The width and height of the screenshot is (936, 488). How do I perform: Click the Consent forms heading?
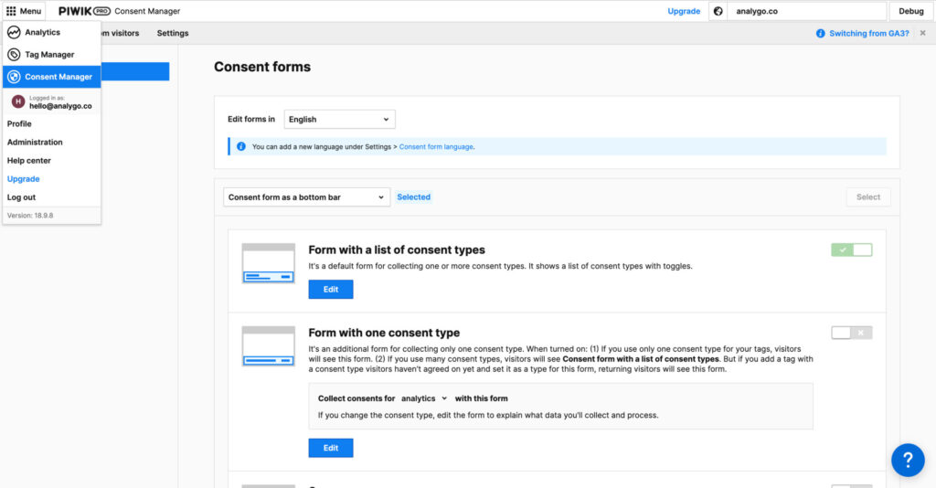(x=262, y=67)
